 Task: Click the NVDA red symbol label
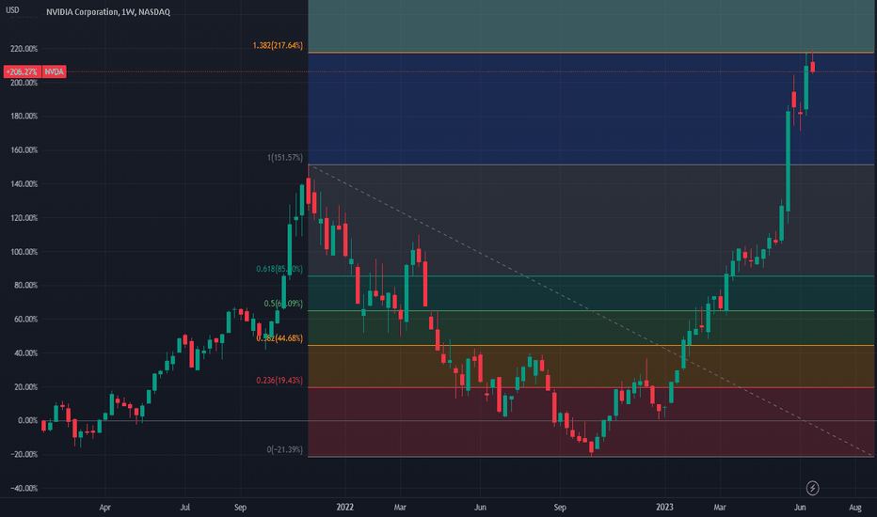pos(55,71)
